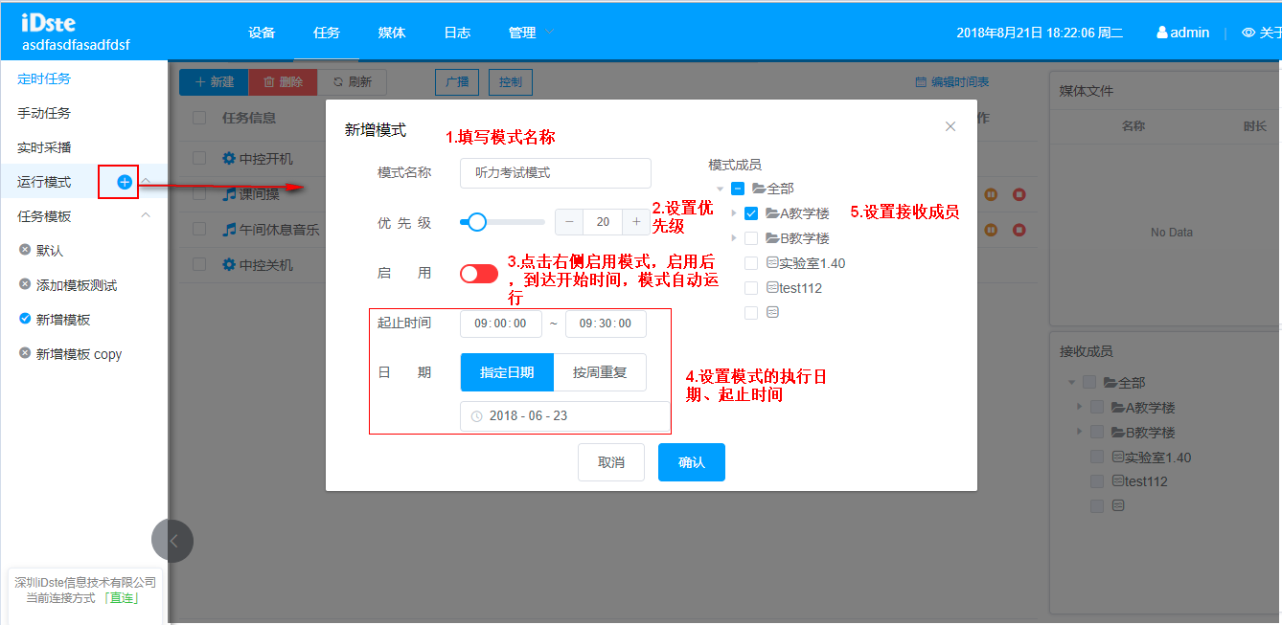This screenshot has width=1282, height=625.
Task: Open the 媒体 tab in the top navigation
Action: 392,33
